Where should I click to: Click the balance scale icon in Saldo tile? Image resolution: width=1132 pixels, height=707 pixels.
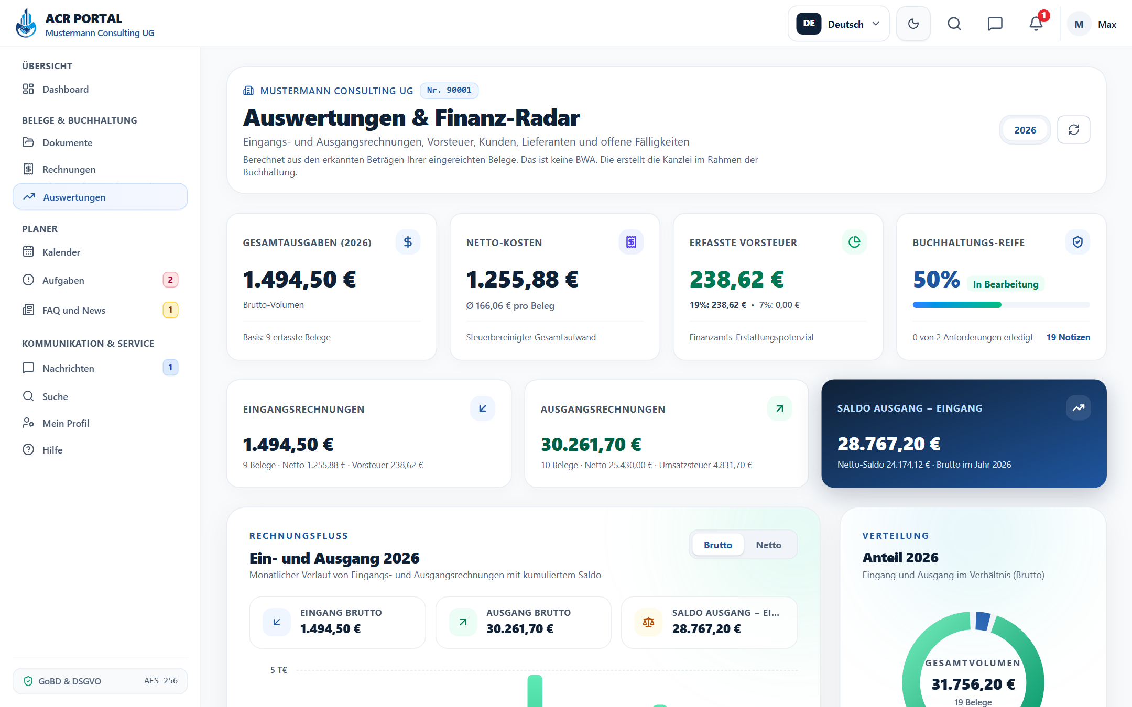(648, 622)
